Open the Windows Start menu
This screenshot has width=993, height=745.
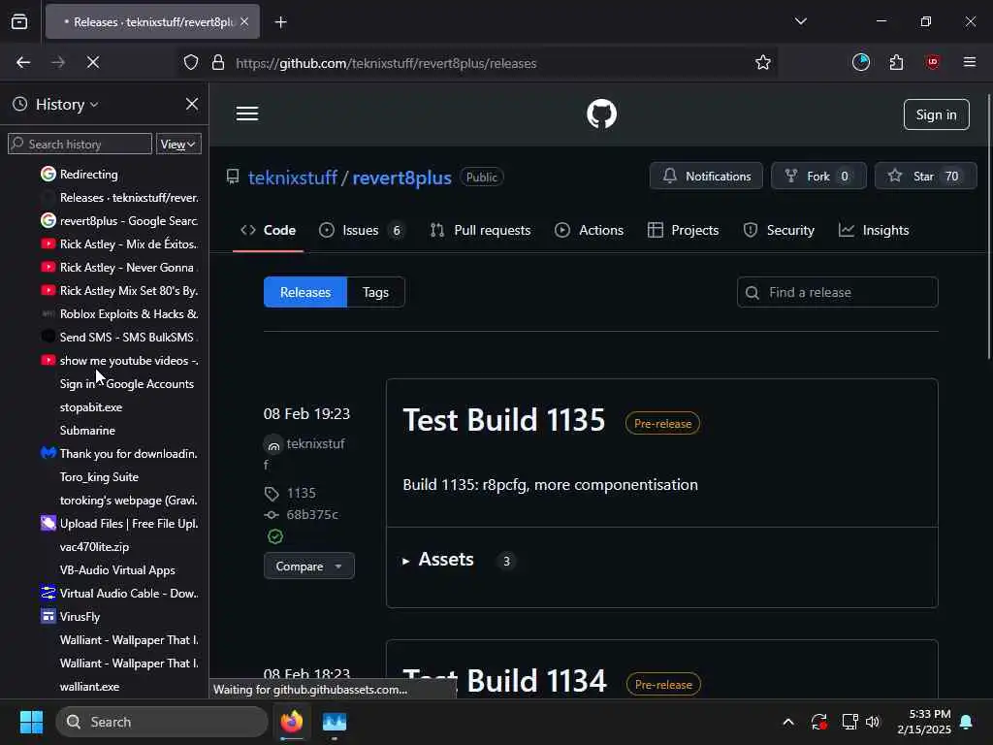coord(31,722)
